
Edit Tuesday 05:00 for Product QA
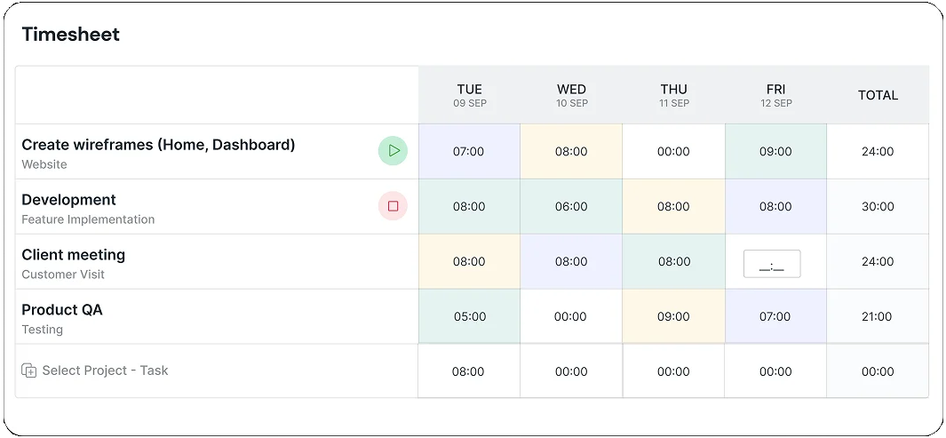pyautogui.click(x=469, y=316)
